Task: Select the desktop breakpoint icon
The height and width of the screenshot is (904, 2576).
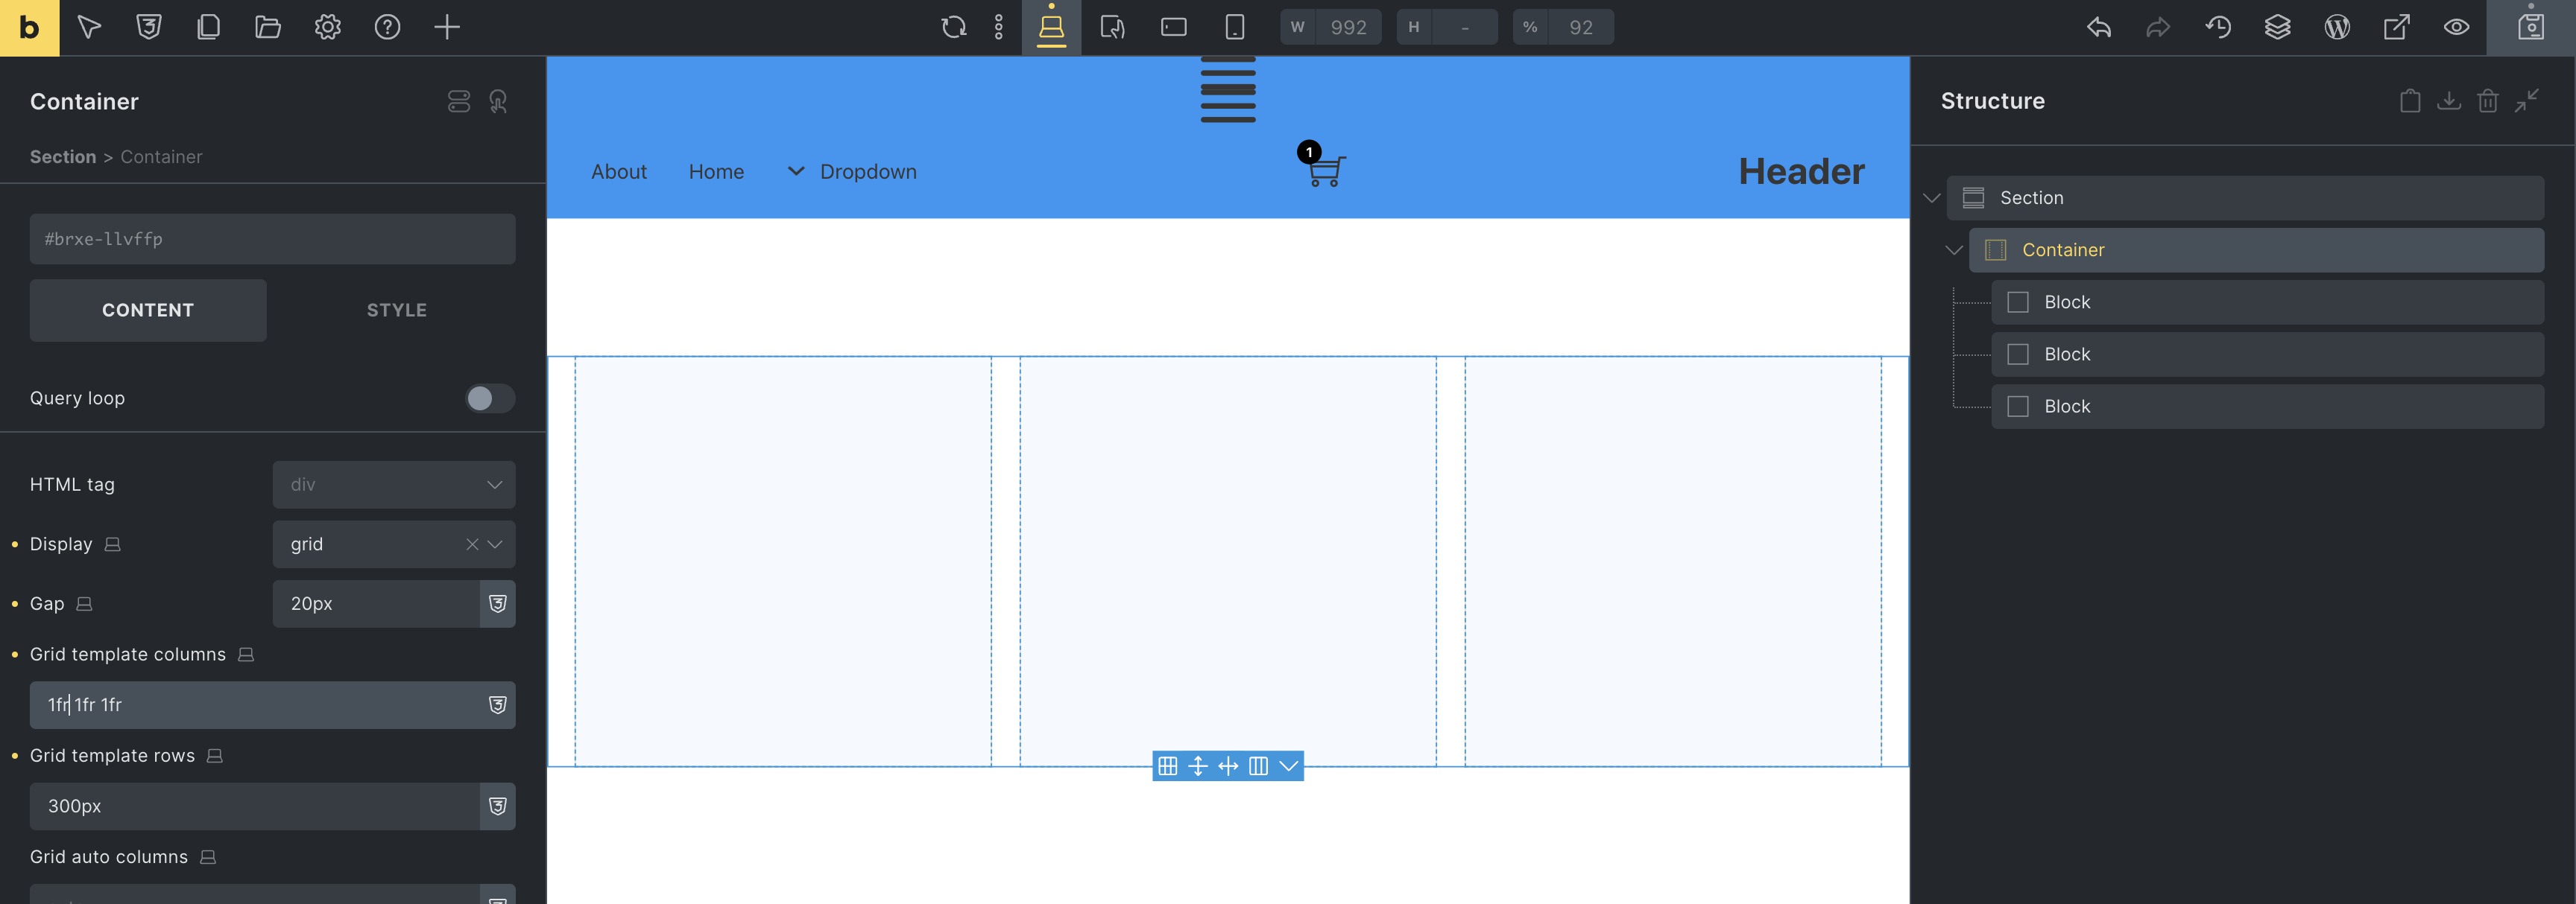Action: 1051,27
